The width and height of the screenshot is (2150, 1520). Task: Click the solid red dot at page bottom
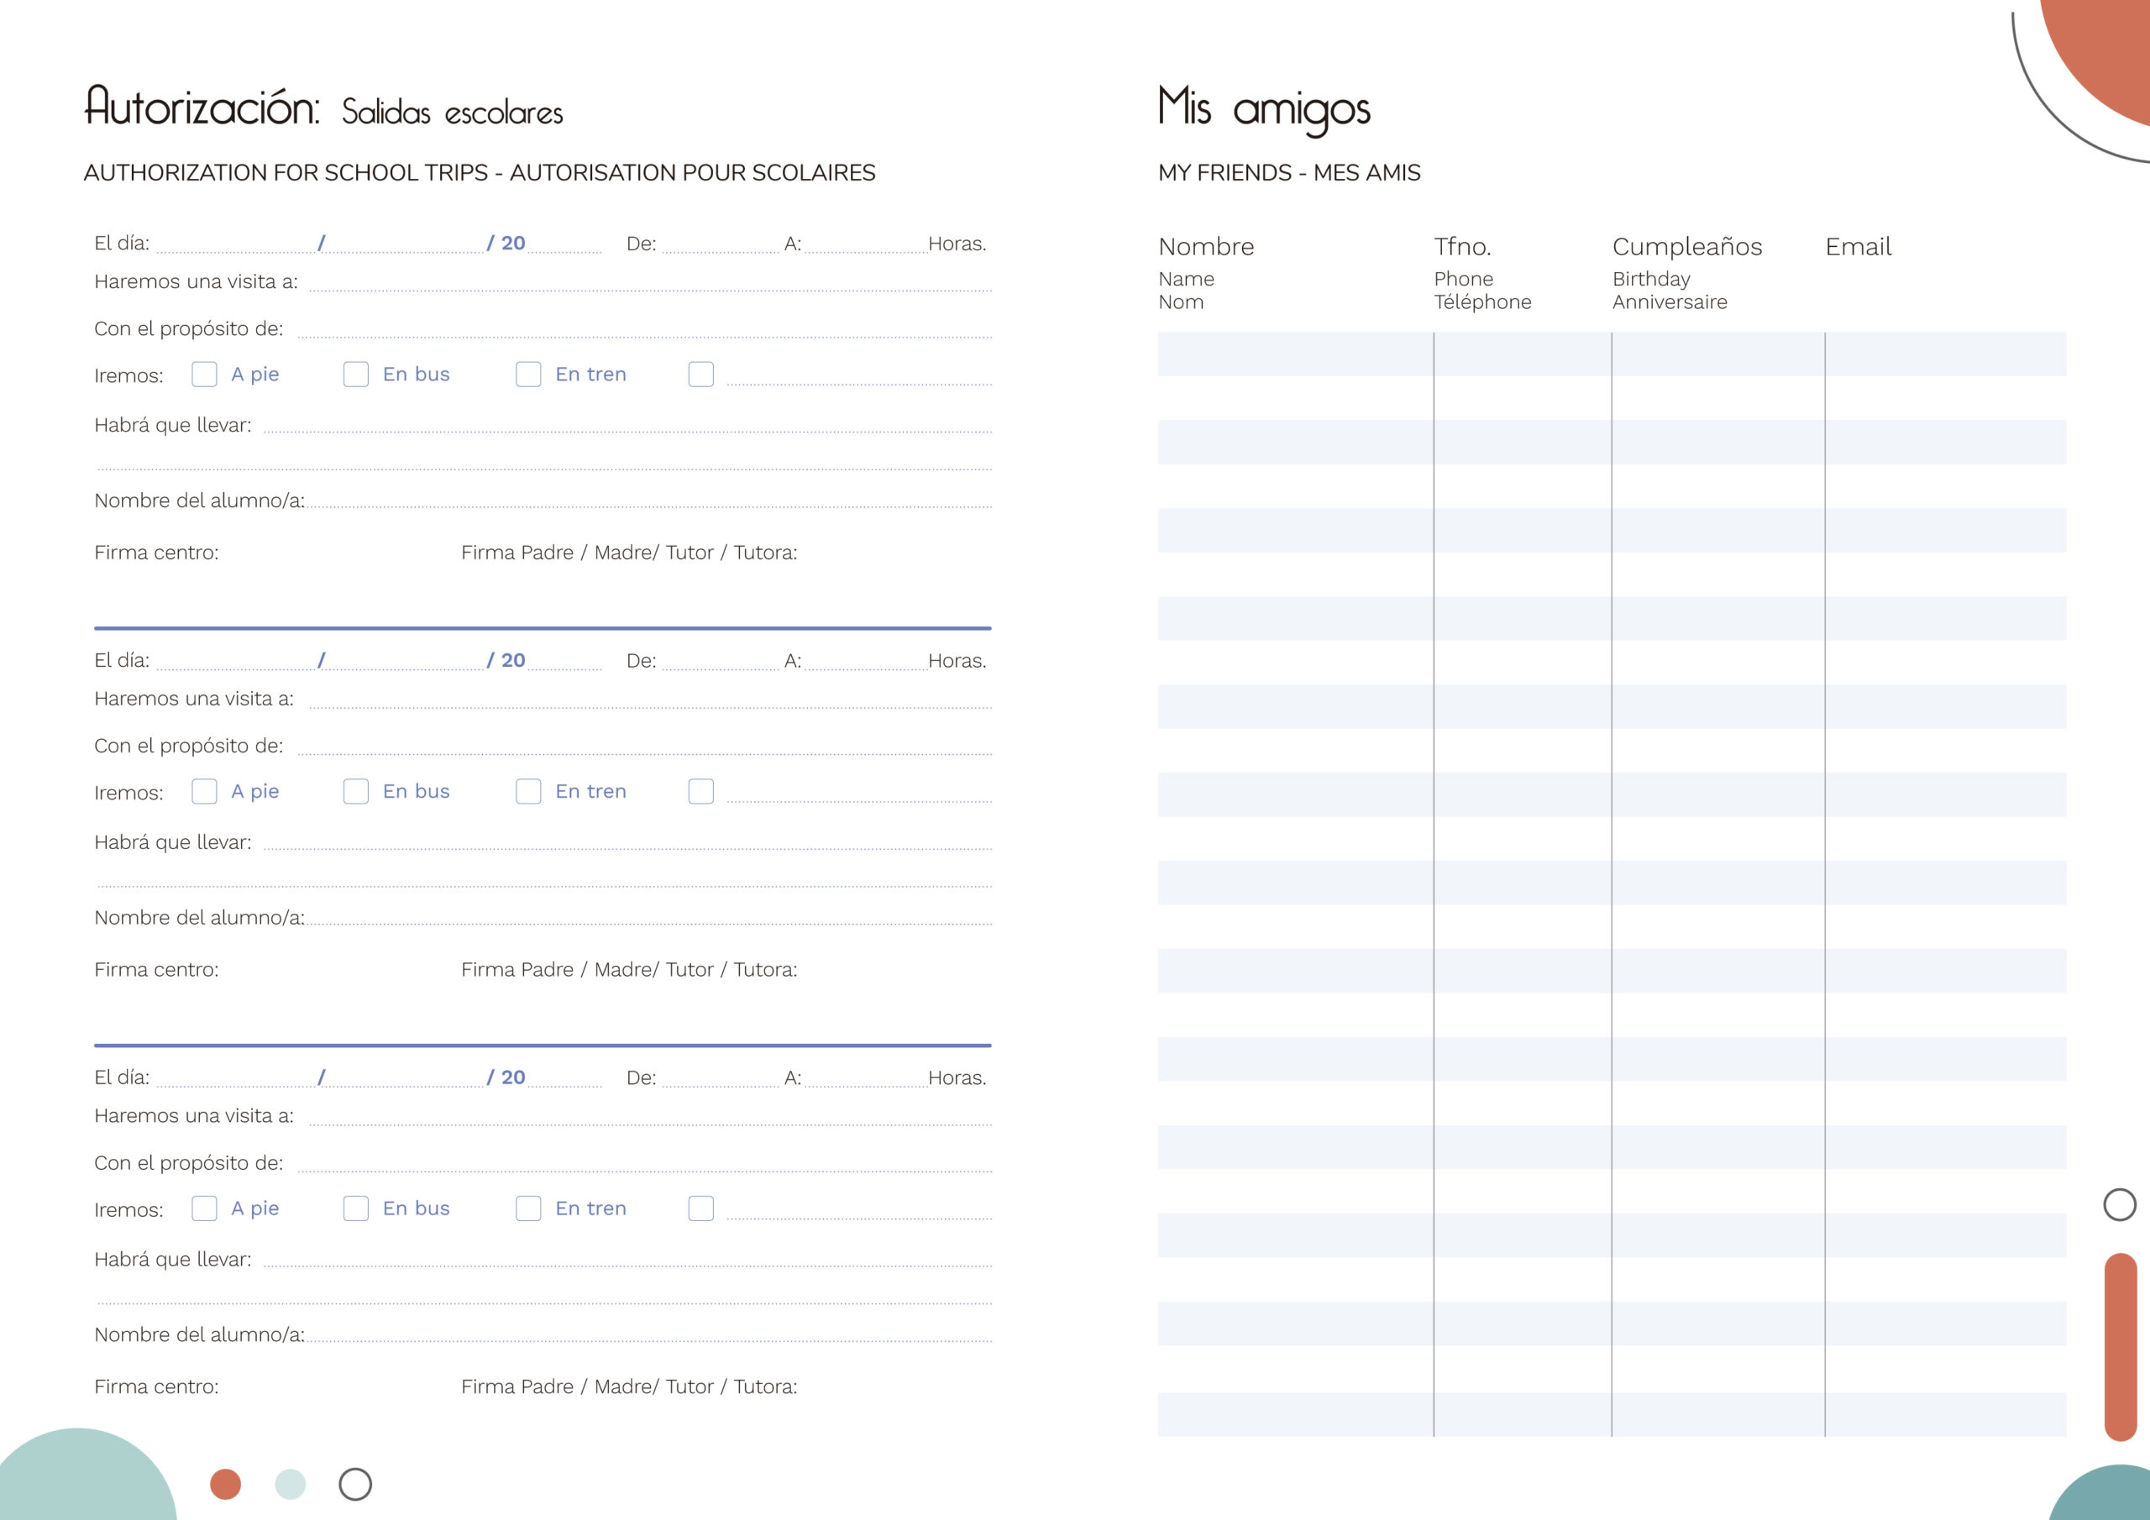point(226,1484)
